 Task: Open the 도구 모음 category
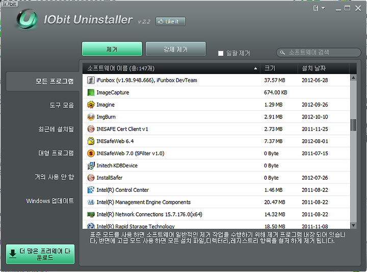pos(62,105)
